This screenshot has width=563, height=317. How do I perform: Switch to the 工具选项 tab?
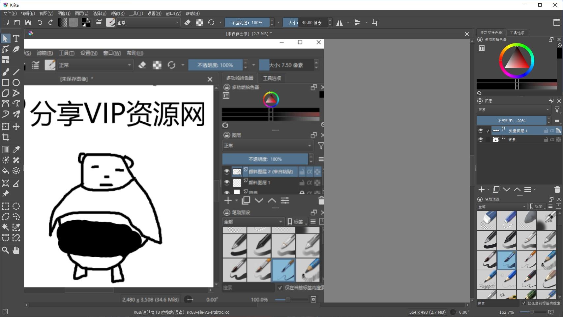[x=517, y=33]
